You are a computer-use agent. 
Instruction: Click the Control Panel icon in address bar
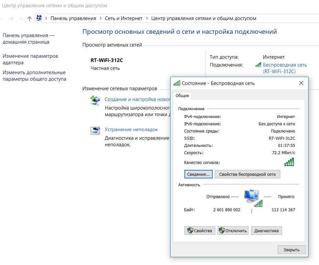coord(39,18)
